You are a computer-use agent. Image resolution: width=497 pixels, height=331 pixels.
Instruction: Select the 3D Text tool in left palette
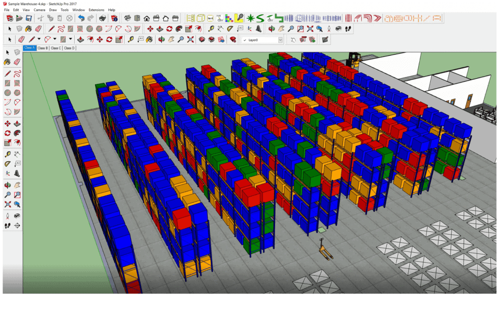pyautogui.click(x=17, y=174)
